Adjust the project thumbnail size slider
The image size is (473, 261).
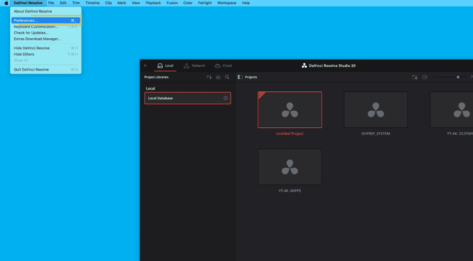tap(458, 77)
